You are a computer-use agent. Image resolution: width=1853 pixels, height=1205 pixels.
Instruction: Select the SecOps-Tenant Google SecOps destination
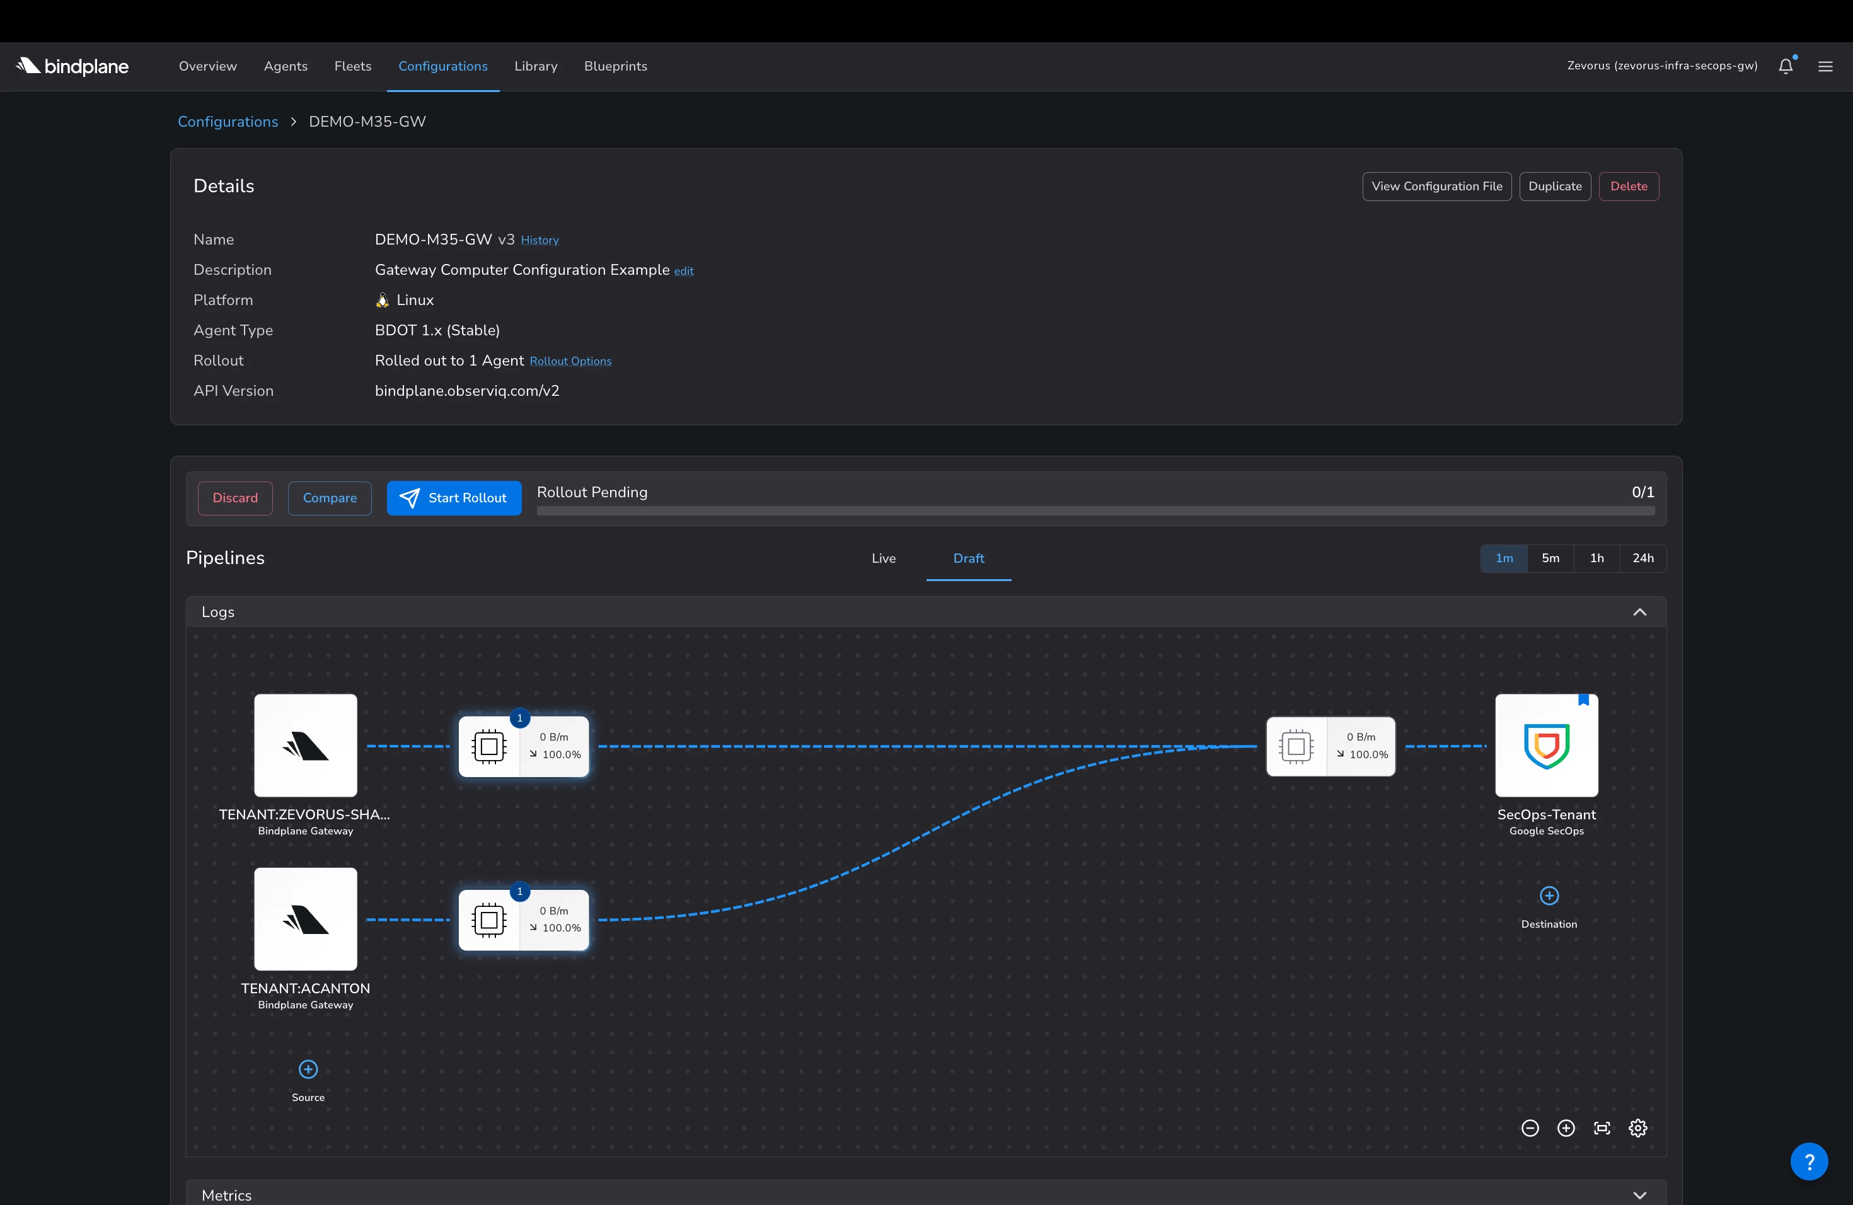1546,745
